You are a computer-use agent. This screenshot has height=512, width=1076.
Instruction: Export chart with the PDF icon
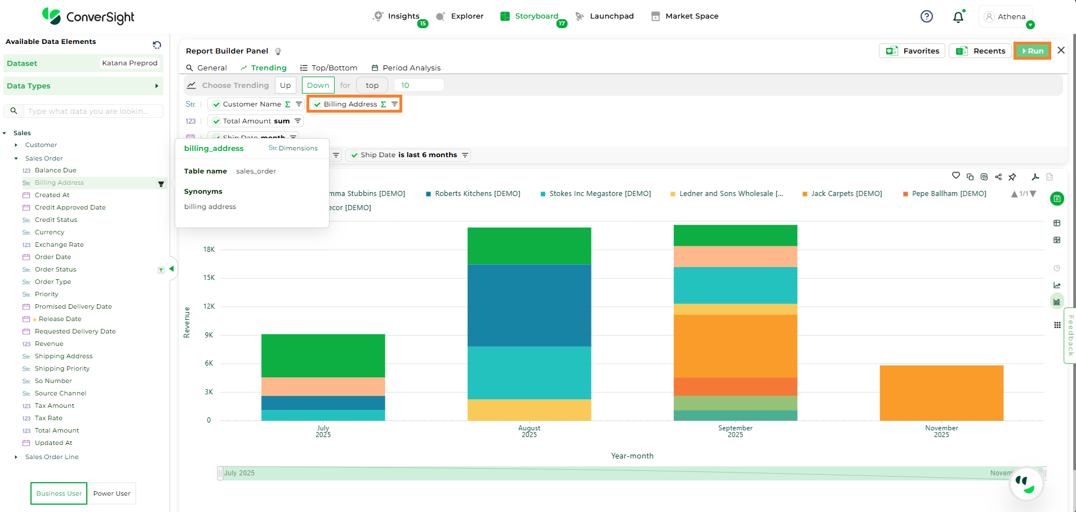click(x=1035, y=177)
